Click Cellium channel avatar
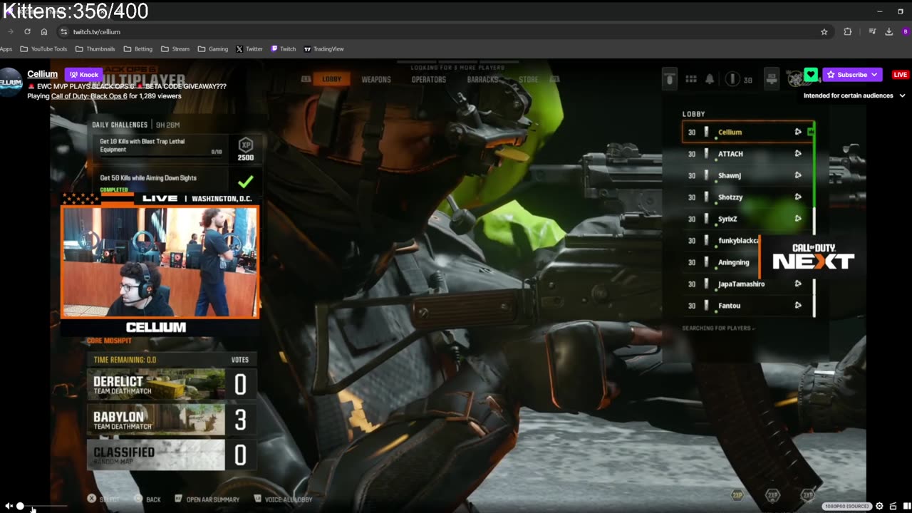This screenshot has width=912, height=513. click(x=11, y=82)
